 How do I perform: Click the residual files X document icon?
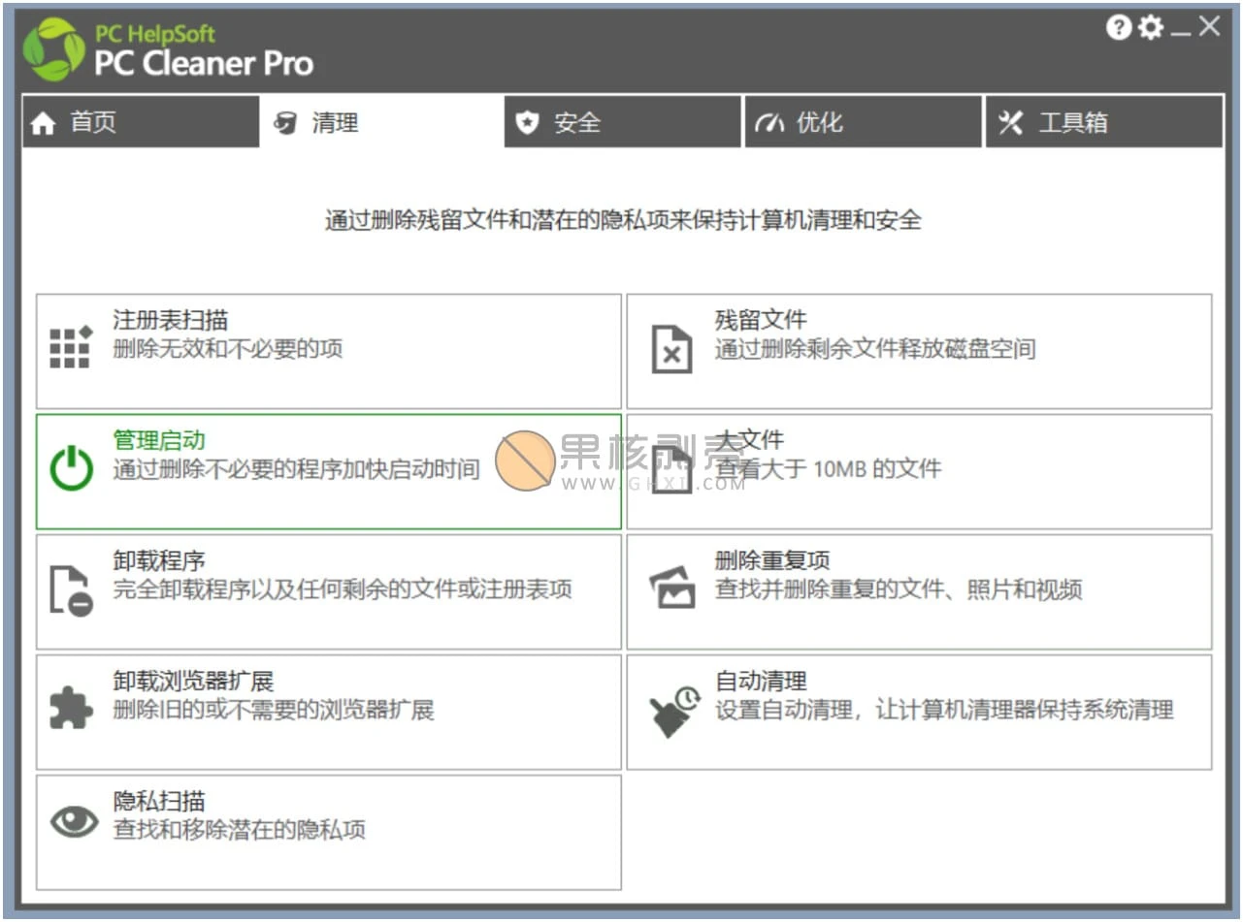671,349
